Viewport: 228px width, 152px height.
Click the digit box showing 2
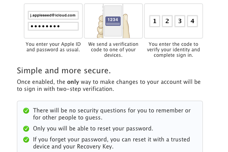[x=167, y=21]
